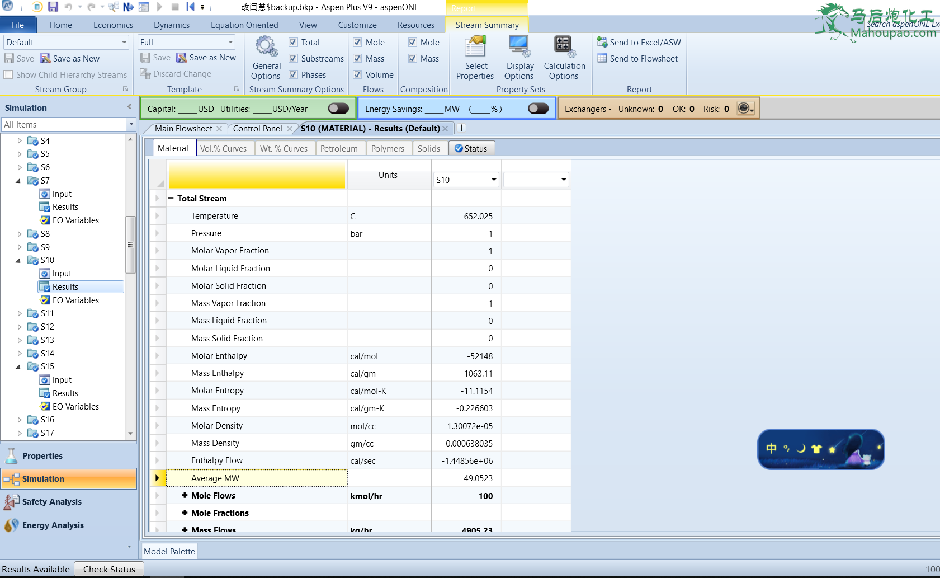Open the Full template dropdown
This screenshot has width=940, height=578.
click(x=230, y=42)
